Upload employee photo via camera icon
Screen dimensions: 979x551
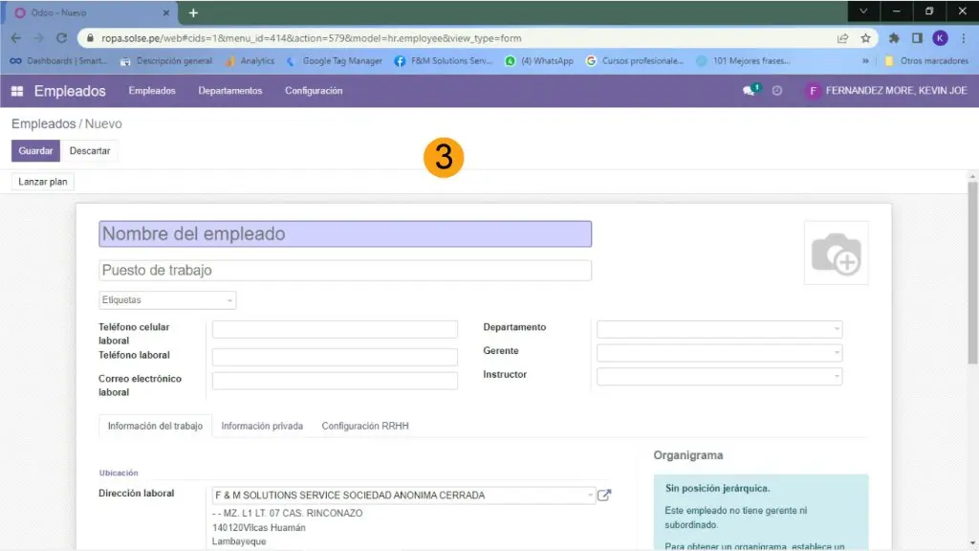click(836, 253)
